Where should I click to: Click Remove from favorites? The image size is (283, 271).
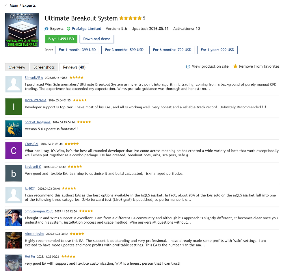pyautogui.click(x=259, y=66)
